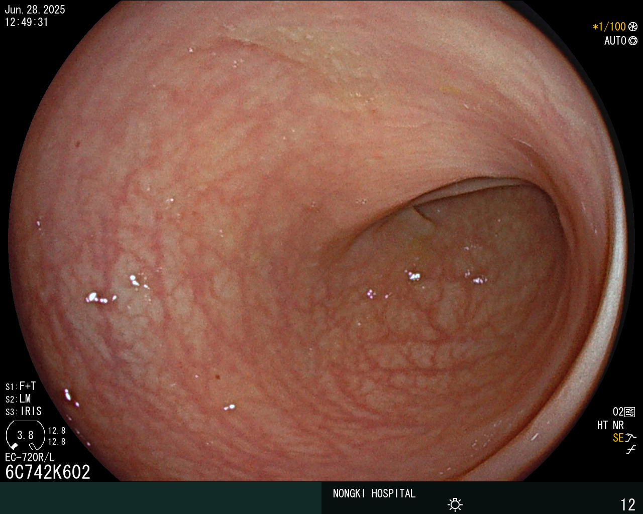643x514 pixels.
Task: Click the yellow 'SE' enhancement label
Action: (x=618, y=438)
